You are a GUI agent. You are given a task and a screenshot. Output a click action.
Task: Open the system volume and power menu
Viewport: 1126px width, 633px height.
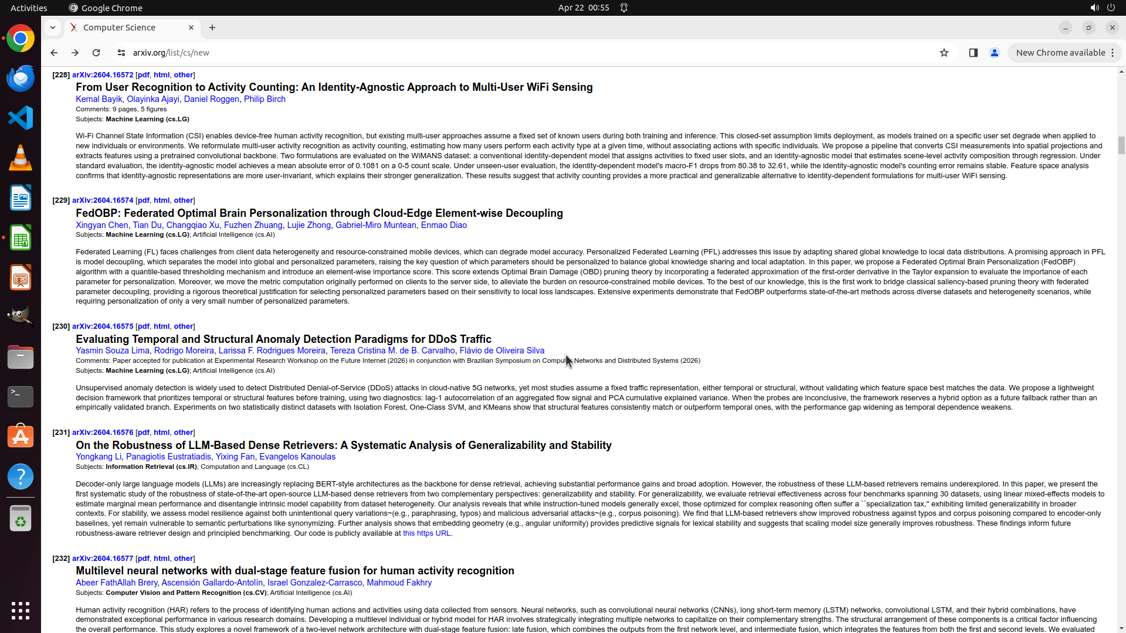tap(1102, 8)
